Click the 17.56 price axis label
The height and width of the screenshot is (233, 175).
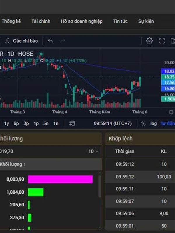click(x=168, y=83)
